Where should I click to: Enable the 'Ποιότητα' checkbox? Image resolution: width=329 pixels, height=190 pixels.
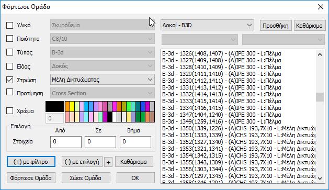click(9, 39)
